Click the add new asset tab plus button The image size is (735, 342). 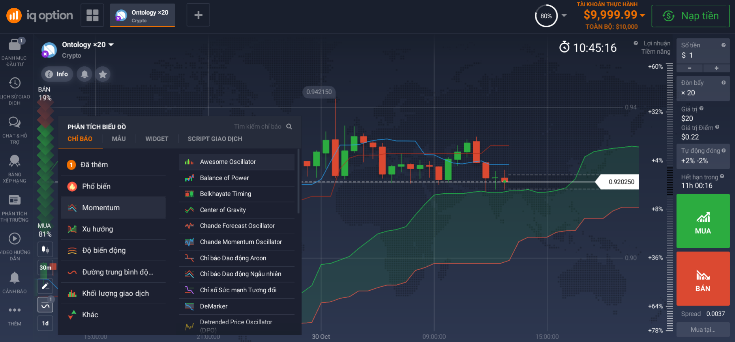click(198, 15)
